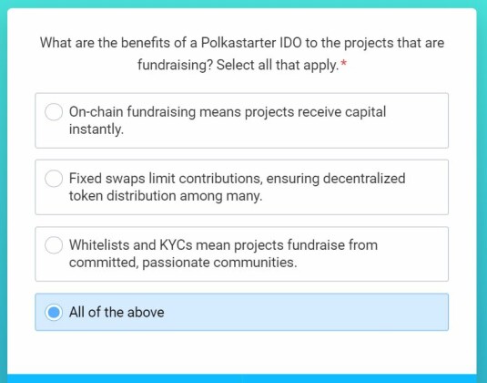487x383 pixels.
Task: Click the "On-chain fundraising means projects receive capital" text
Action: click(228, 111)
